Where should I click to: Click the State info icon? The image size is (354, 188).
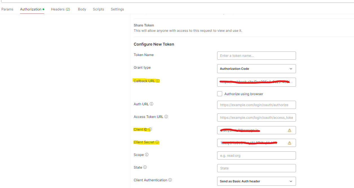tap(145, 167)
